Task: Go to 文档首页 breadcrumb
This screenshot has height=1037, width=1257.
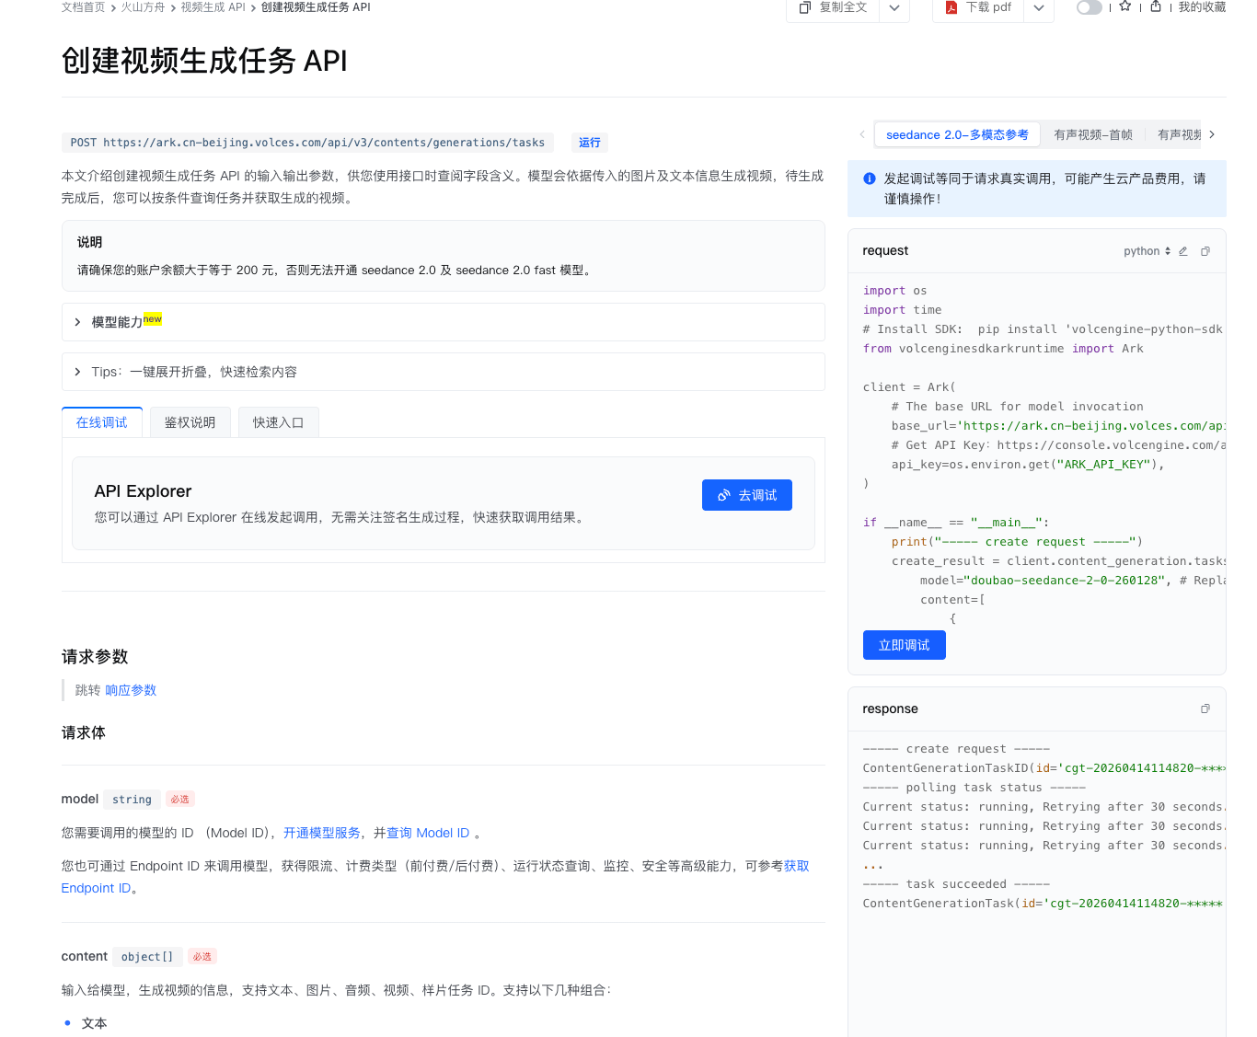Action: pos(84,7)
